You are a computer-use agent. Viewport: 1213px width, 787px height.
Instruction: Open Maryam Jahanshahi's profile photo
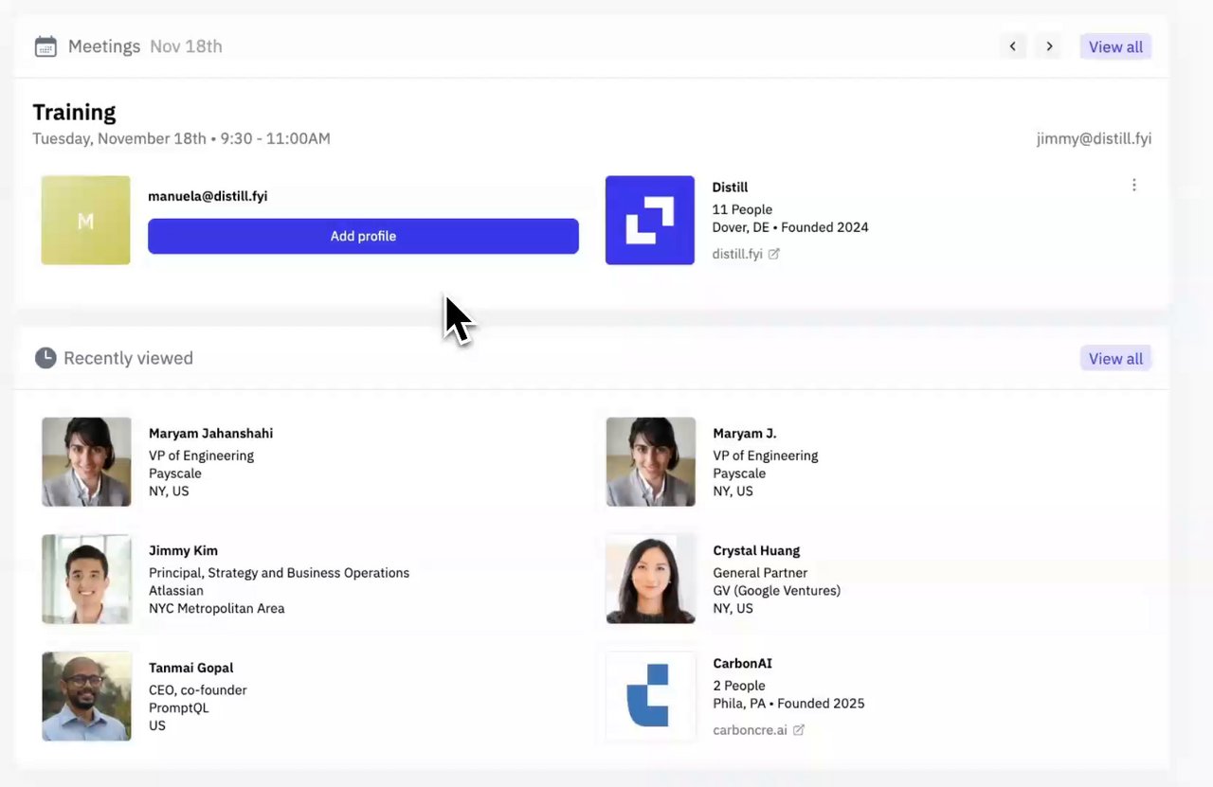click(86, 461)
